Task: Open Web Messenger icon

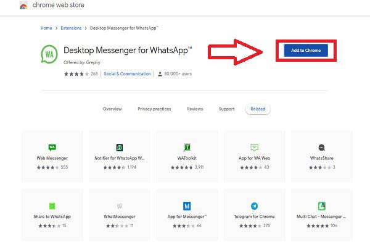Action: pos(52,147)
